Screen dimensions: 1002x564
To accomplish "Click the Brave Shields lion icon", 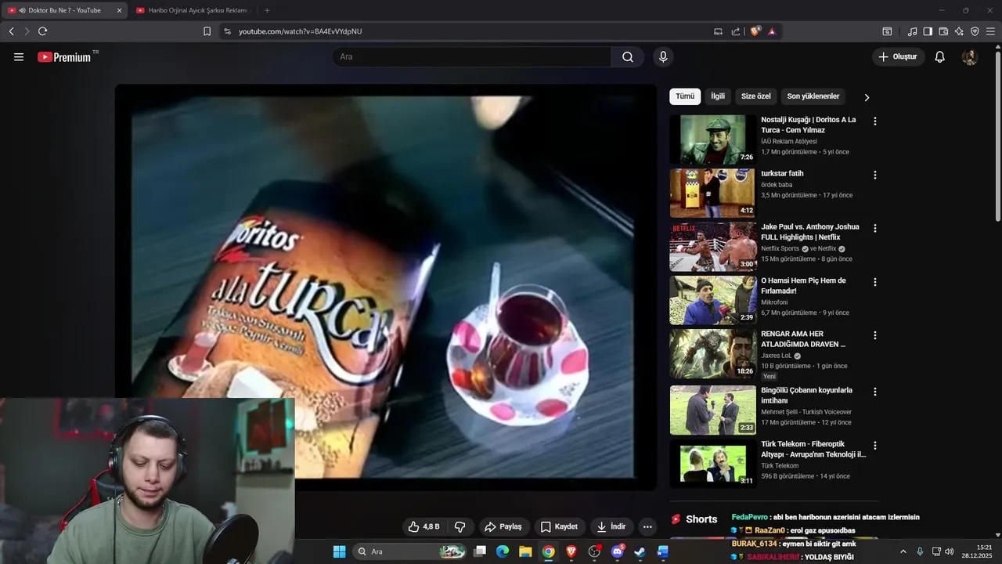I will click(x=755, y=31).
